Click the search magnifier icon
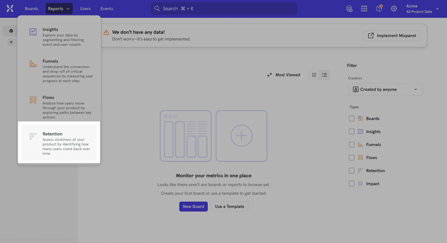This screenshot has height=243, width=447. [x=157, y=8]
